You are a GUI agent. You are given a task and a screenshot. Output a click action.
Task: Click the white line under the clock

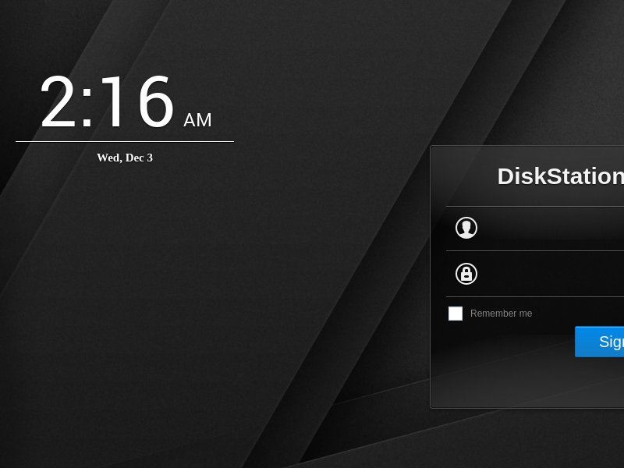125,141
